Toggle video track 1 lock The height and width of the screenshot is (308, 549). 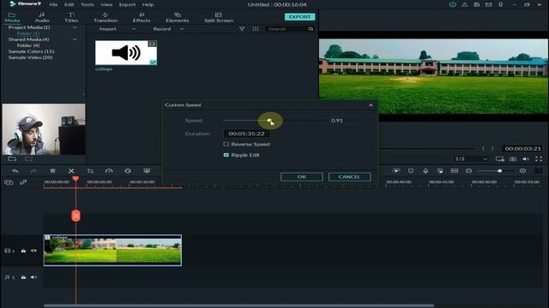click(x=23, y=251)
